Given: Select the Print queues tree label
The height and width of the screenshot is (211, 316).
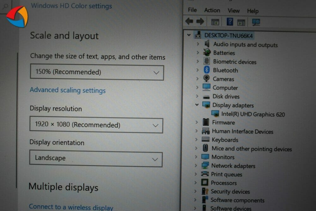Looking at the screenshot, I should [227, 174].
